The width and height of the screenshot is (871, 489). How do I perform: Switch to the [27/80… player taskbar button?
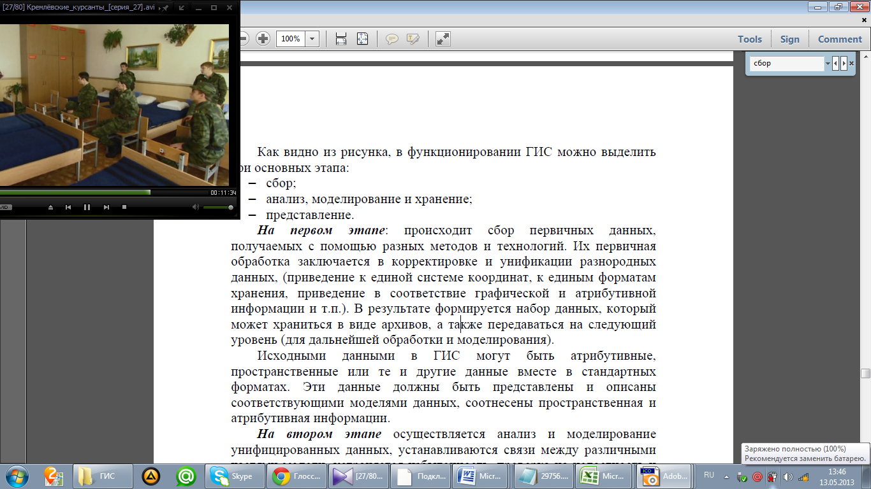(358, 476)
